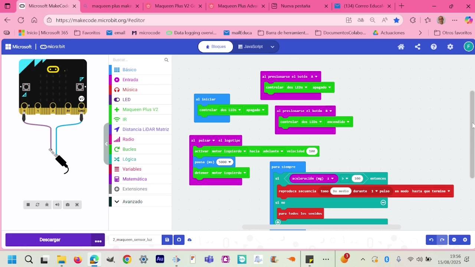Stop the micro:bit simulator
Image resolution: width=475 pixels, height=267 pixels.
(x=28, y=205)
